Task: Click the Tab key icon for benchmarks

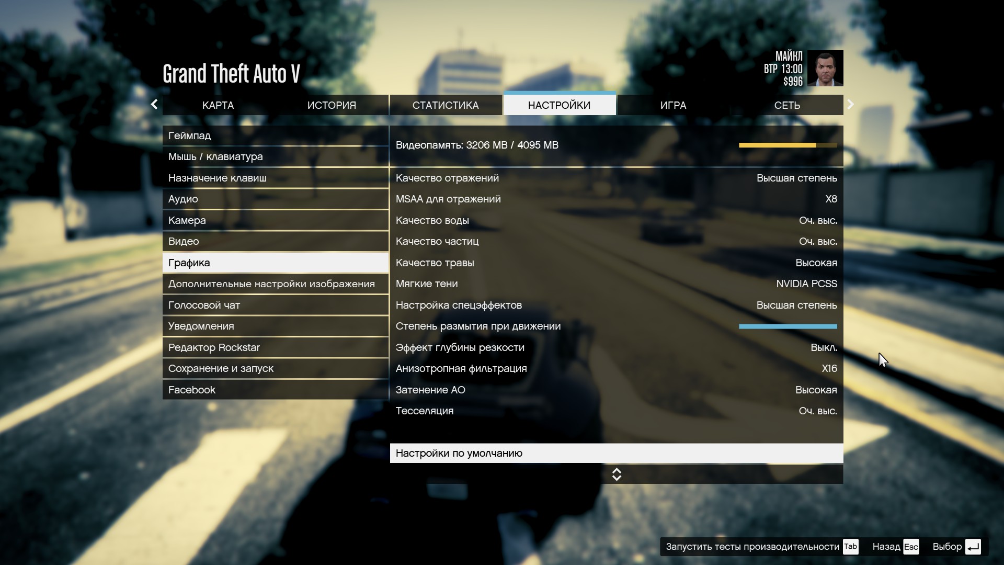Action: coord(850,547)
